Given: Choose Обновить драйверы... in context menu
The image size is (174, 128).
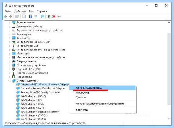Looking at the screenshot, I should pyautogui.click(x=102, y=88).
